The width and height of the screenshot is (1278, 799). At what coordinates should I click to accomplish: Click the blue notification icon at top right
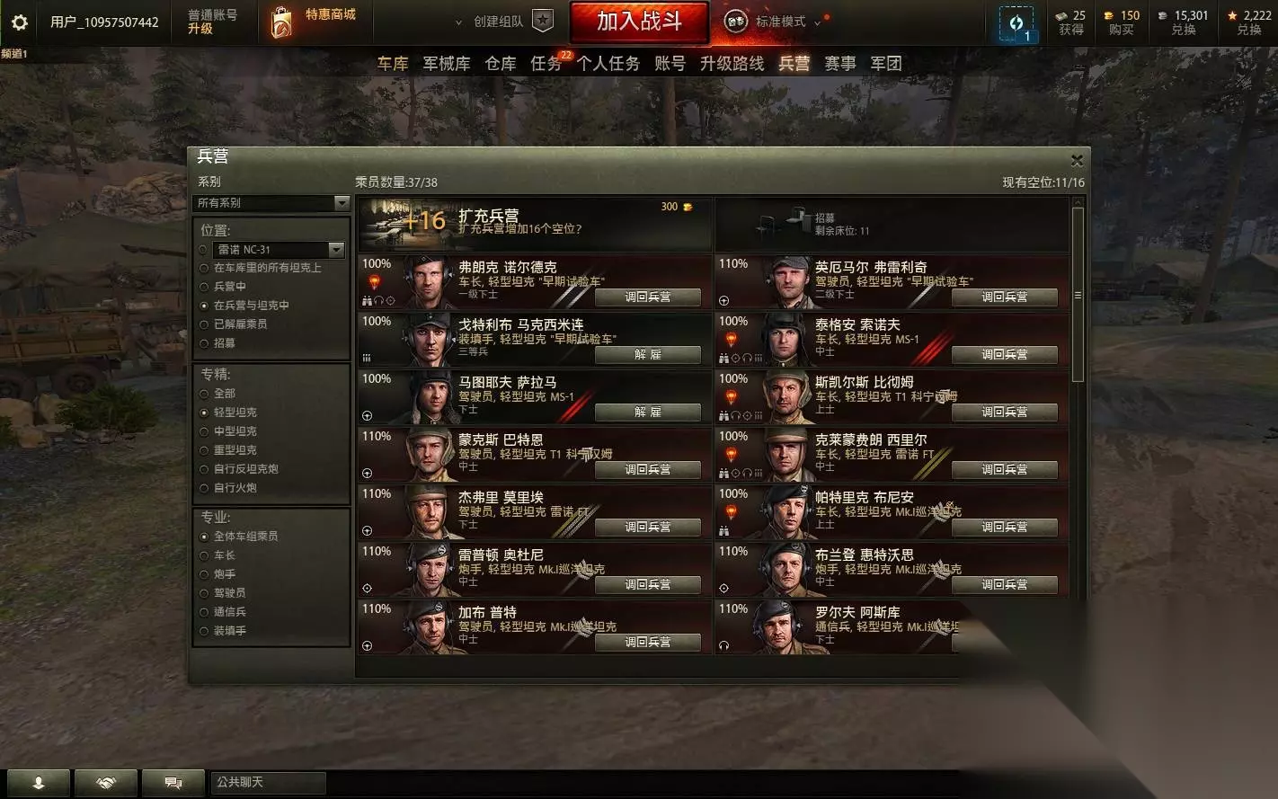pyautogui.click(x=1016, y=23)
